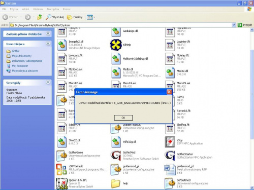Screen dimensions: 254x190
Task: Select the Shw32.dll file icon
Action: (61, 142)
